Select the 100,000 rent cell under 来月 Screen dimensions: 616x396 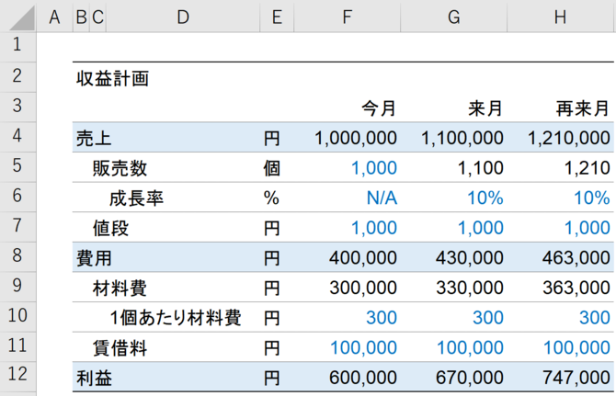[x=454, y=347]
